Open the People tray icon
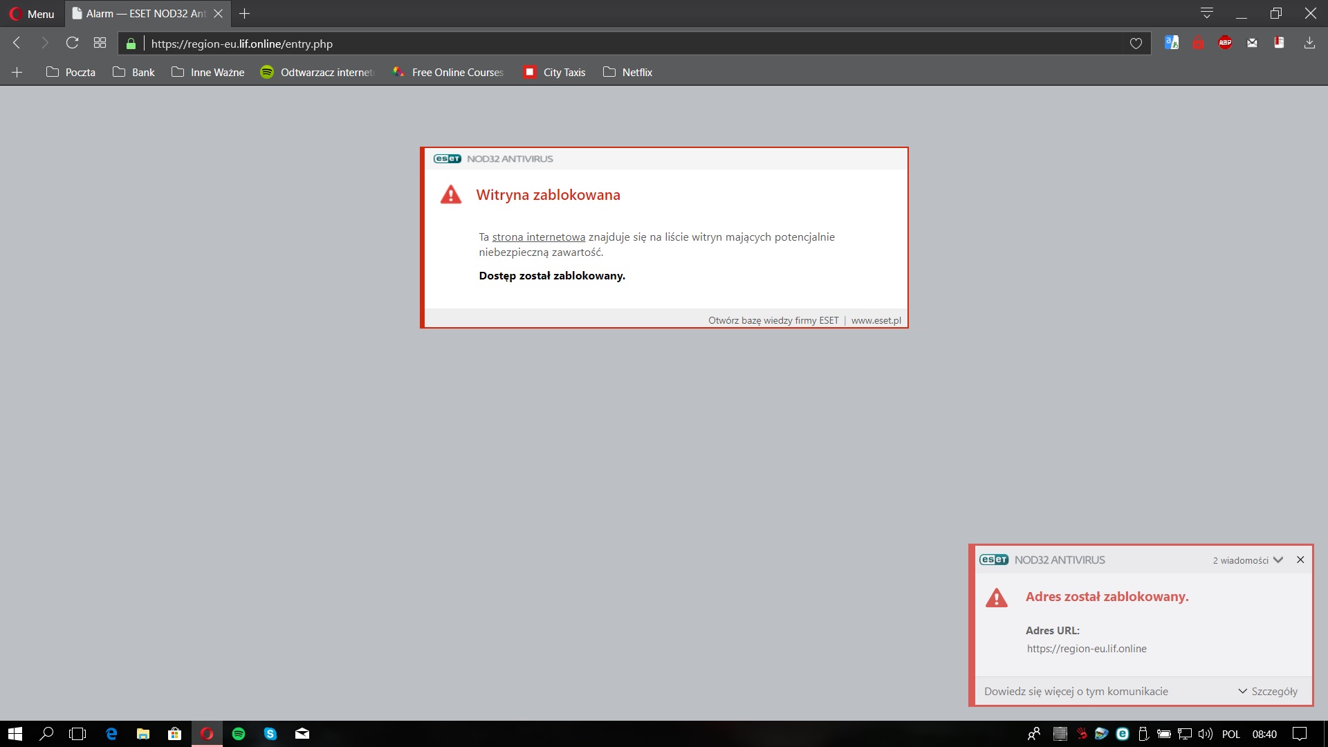This screenshot has height=747, width=1328. coord(1034,734)
